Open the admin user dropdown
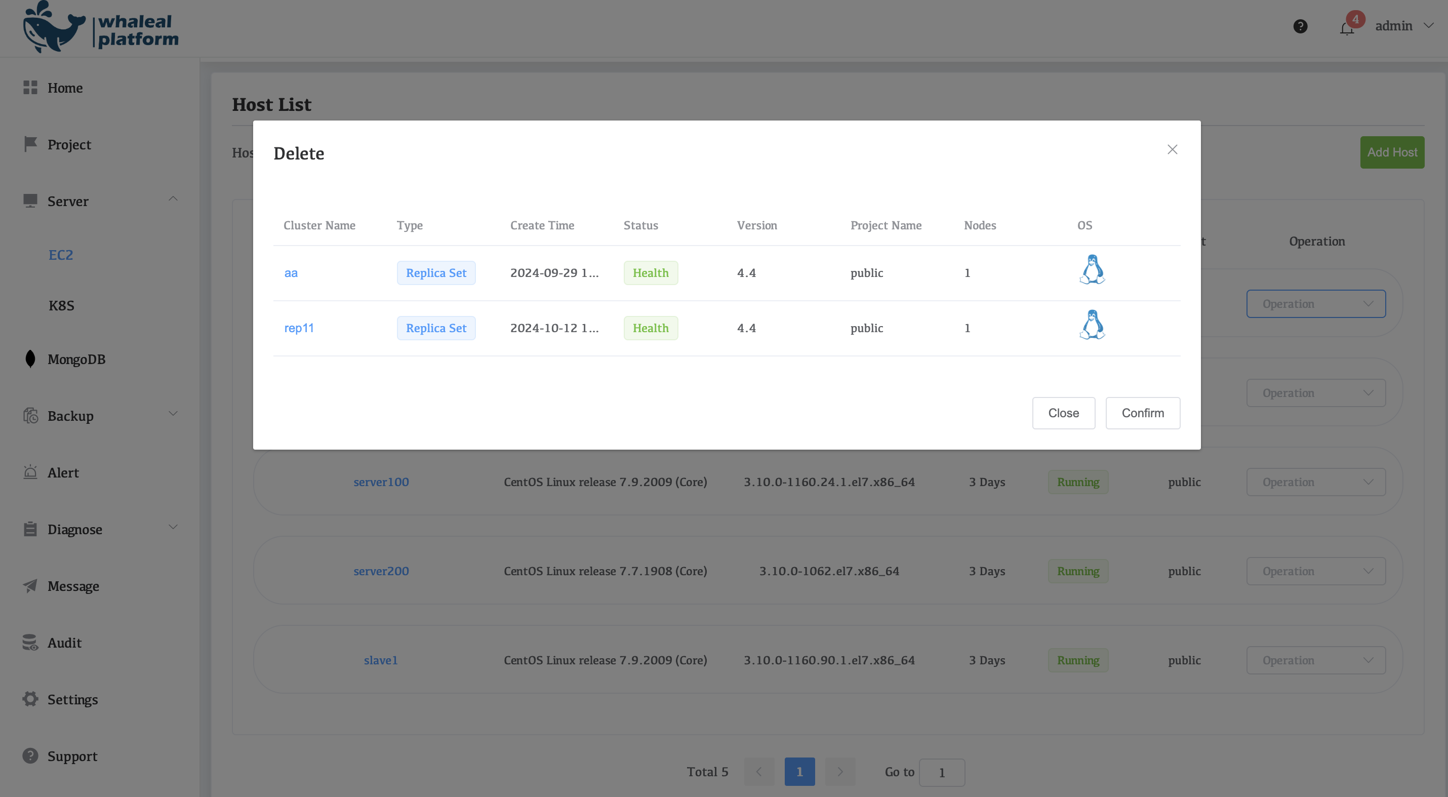This screenshot has width=1448, height=797. pyautogui.click(x=1403, y=26)
